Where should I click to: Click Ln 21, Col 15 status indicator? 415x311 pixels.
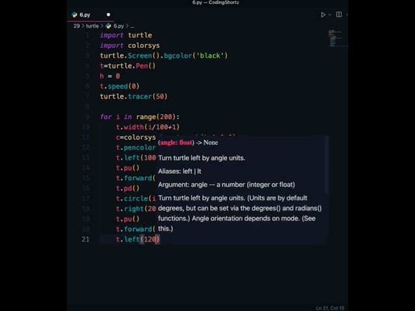click(330, 308)
